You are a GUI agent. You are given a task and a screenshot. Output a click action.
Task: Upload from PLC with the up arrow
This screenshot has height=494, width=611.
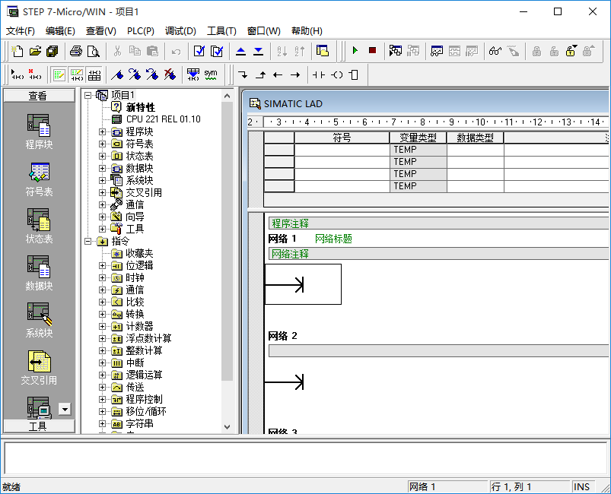pos(240,51)
